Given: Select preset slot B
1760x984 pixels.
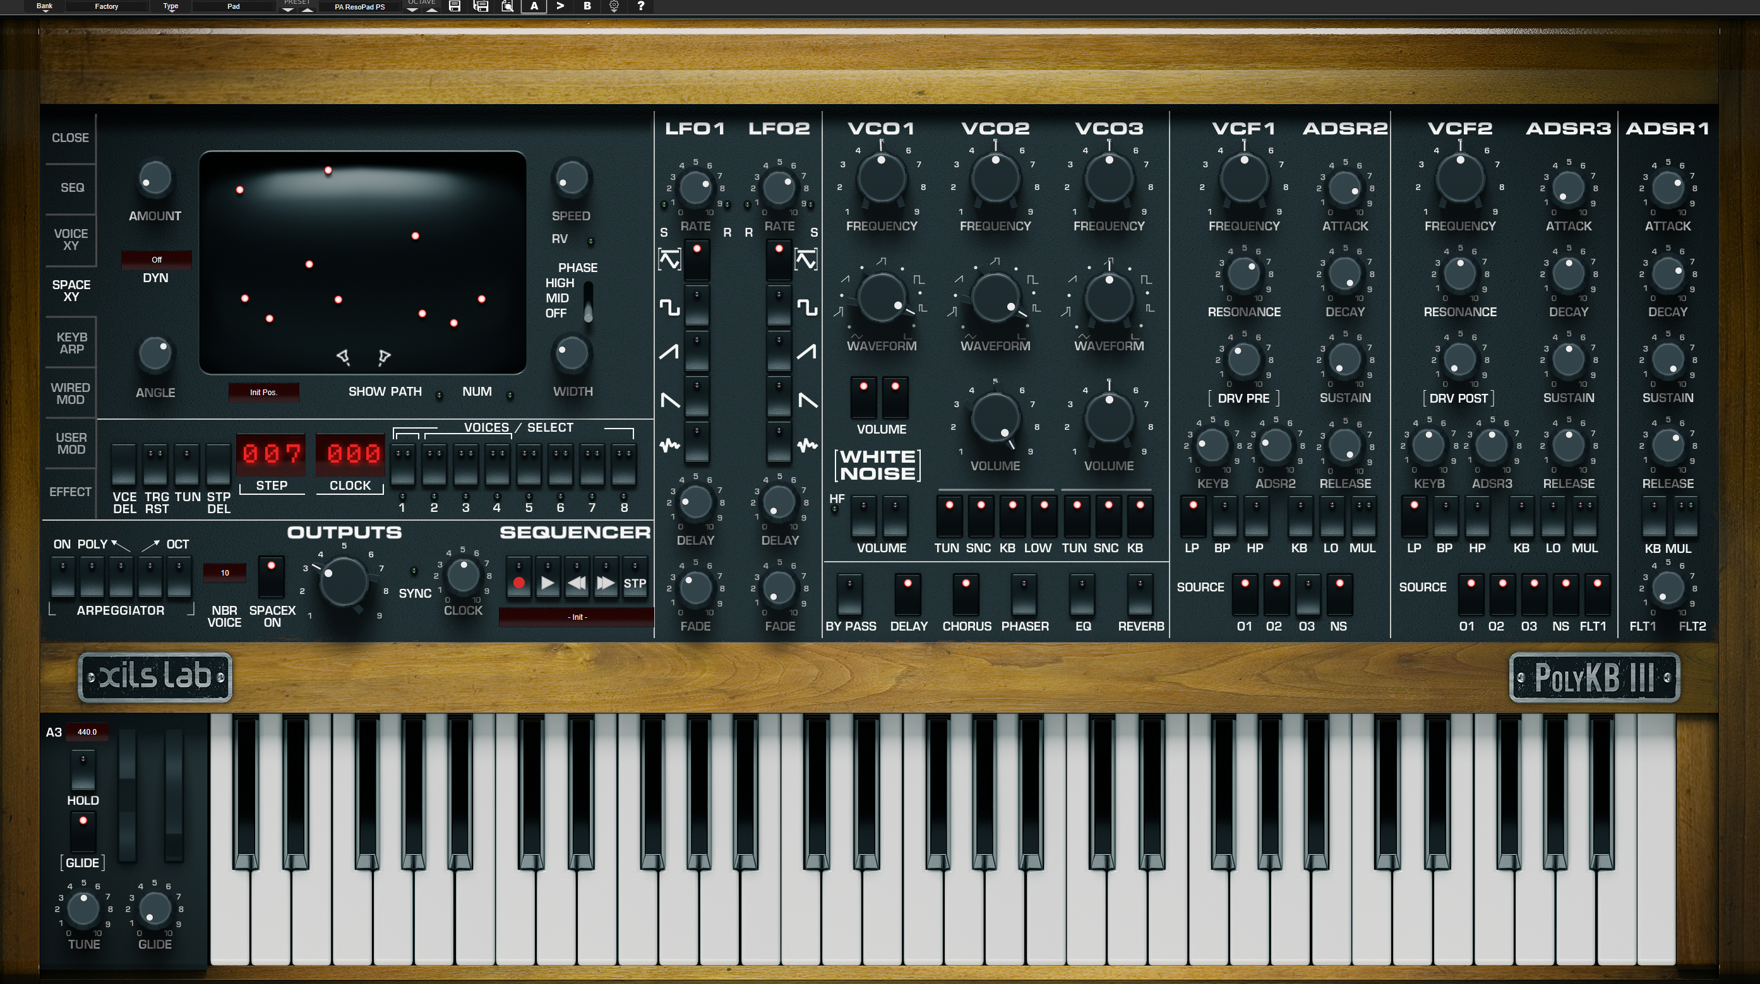Looking at the screenshot, I should [x=587, y=6].
